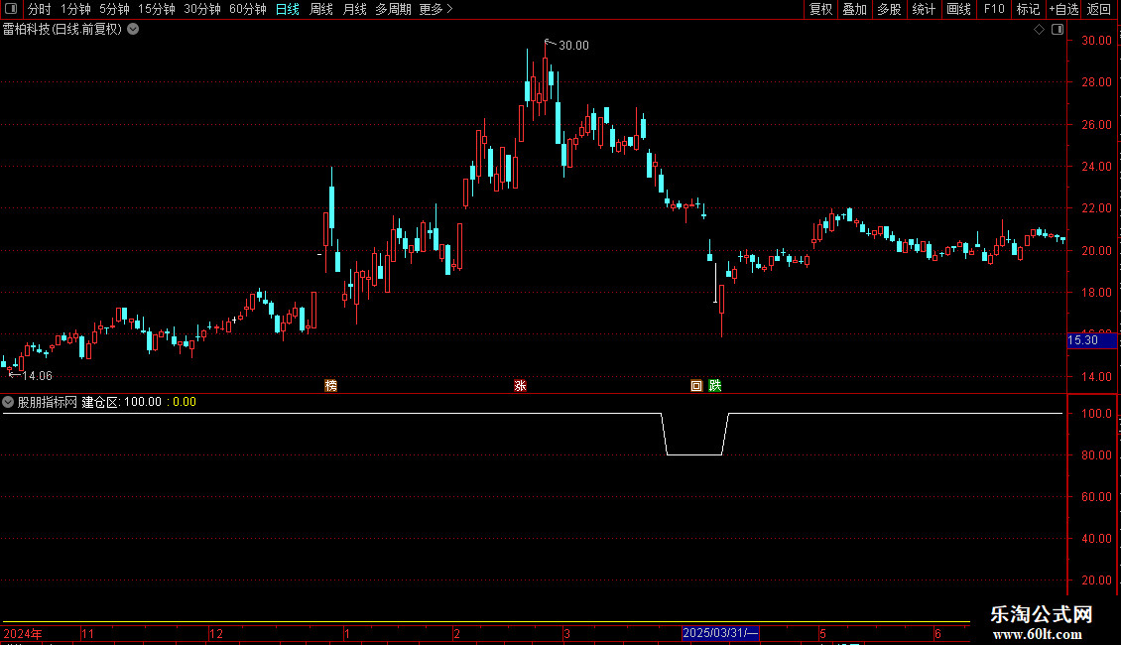Select the 15分钟 period tab
The height and width of the screenshot is (645, 1121).
(x=156, y=9)
